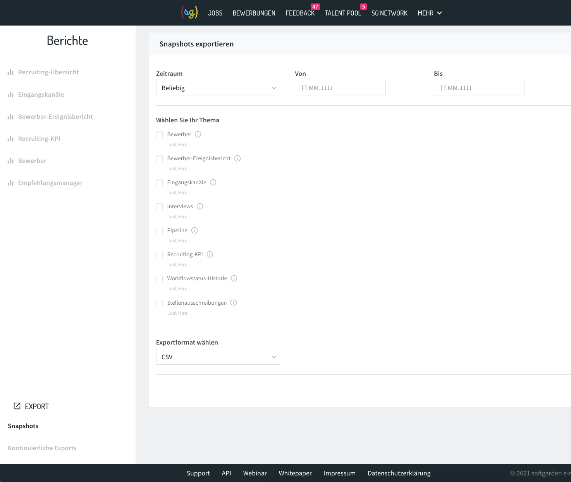The height and width of the screenshot is (482, 571).
Task: Open the TALENT POOL navigation item
Action: pyautogui.click(x=343, y=13)
